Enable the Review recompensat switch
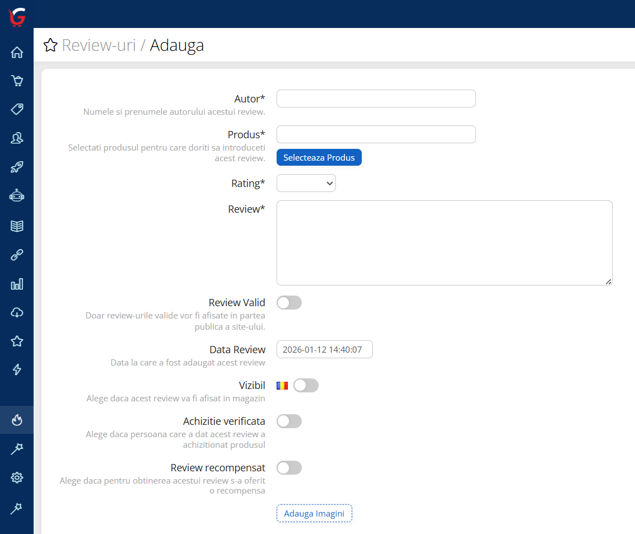 (x=289, y=468)
